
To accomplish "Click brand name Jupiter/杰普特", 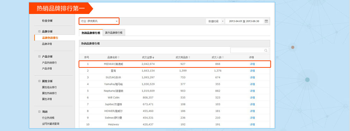I will 114,104.
